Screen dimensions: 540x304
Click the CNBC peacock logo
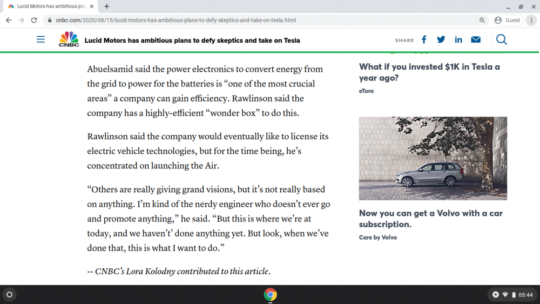tap(69, 39)
